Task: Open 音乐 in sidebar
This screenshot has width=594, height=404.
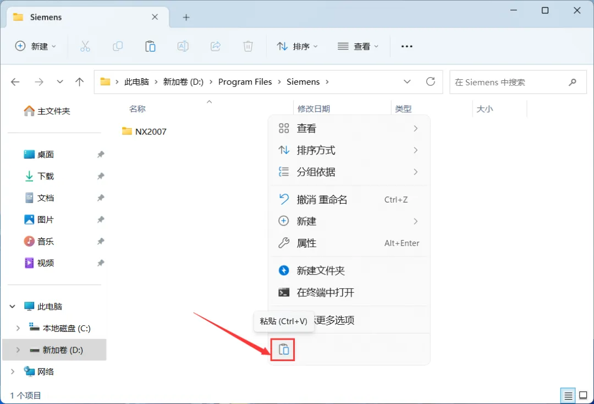Action: point(39,241)
